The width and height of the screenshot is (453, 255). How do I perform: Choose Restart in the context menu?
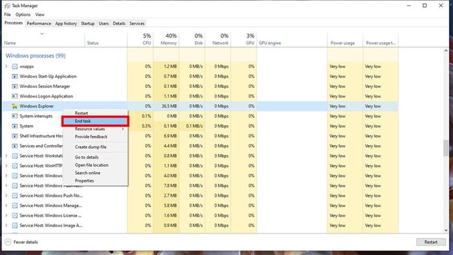point(81,113)
